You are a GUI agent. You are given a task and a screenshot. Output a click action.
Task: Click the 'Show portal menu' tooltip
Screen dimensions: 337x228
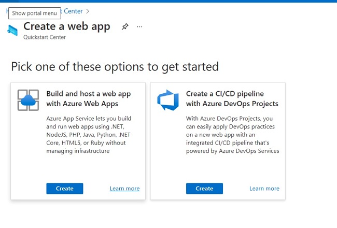pos(34,13)
